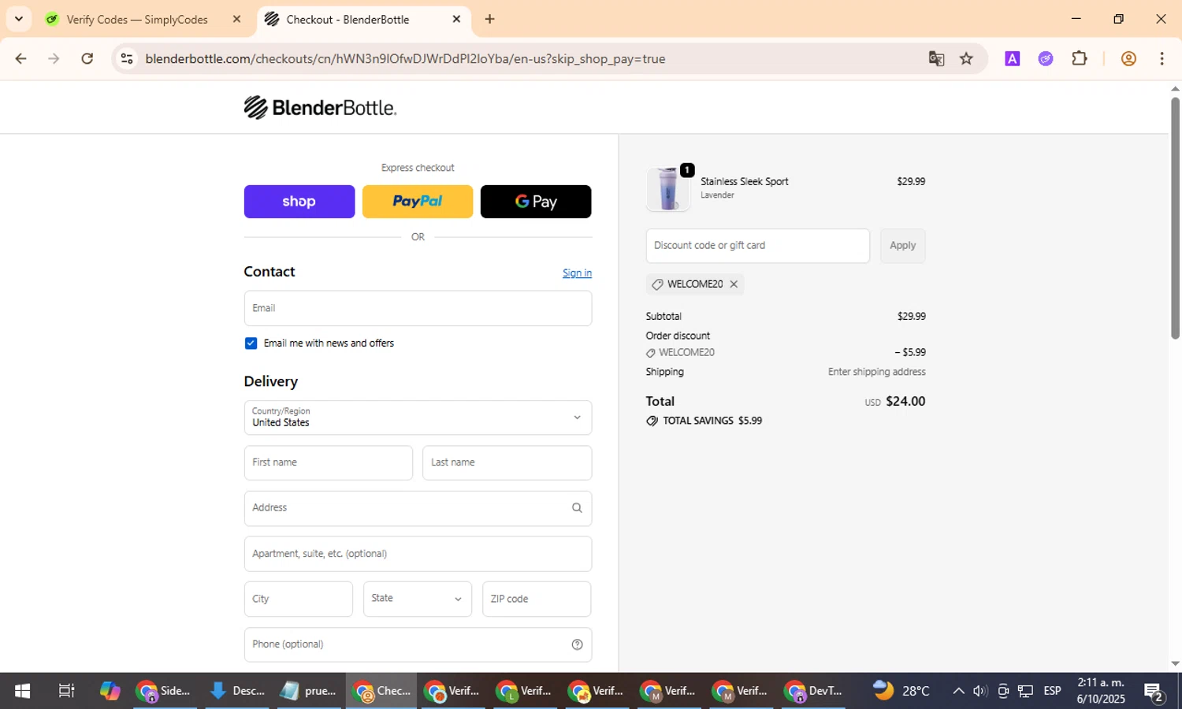Click the ZIP code field
Screen dimensions: 1182x709
(537, 599)
